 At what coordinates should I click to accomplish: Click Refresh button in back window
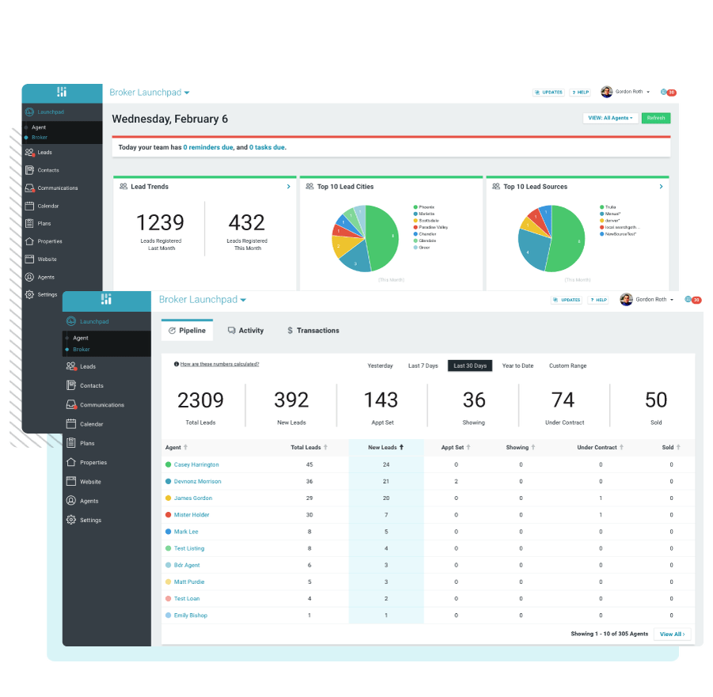click(656, 118)
